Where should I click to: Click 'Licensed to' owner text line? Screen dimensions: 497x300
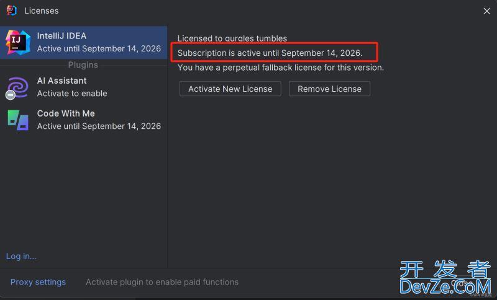coord(232,38)
